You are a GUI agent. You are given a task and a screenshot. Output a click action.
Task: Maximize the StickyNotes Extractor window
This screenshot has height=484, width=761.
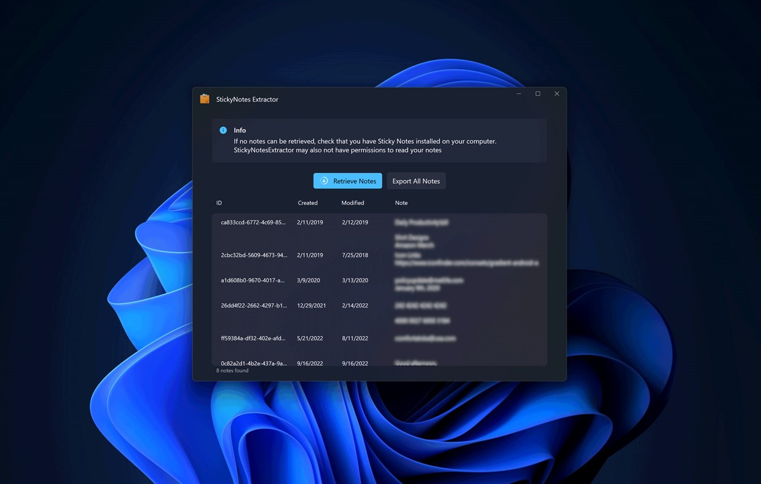537,93
